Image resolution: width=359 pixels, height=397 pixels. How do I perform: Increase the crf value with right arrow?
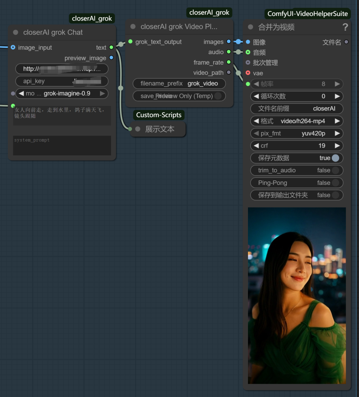(x=337, y=146)
